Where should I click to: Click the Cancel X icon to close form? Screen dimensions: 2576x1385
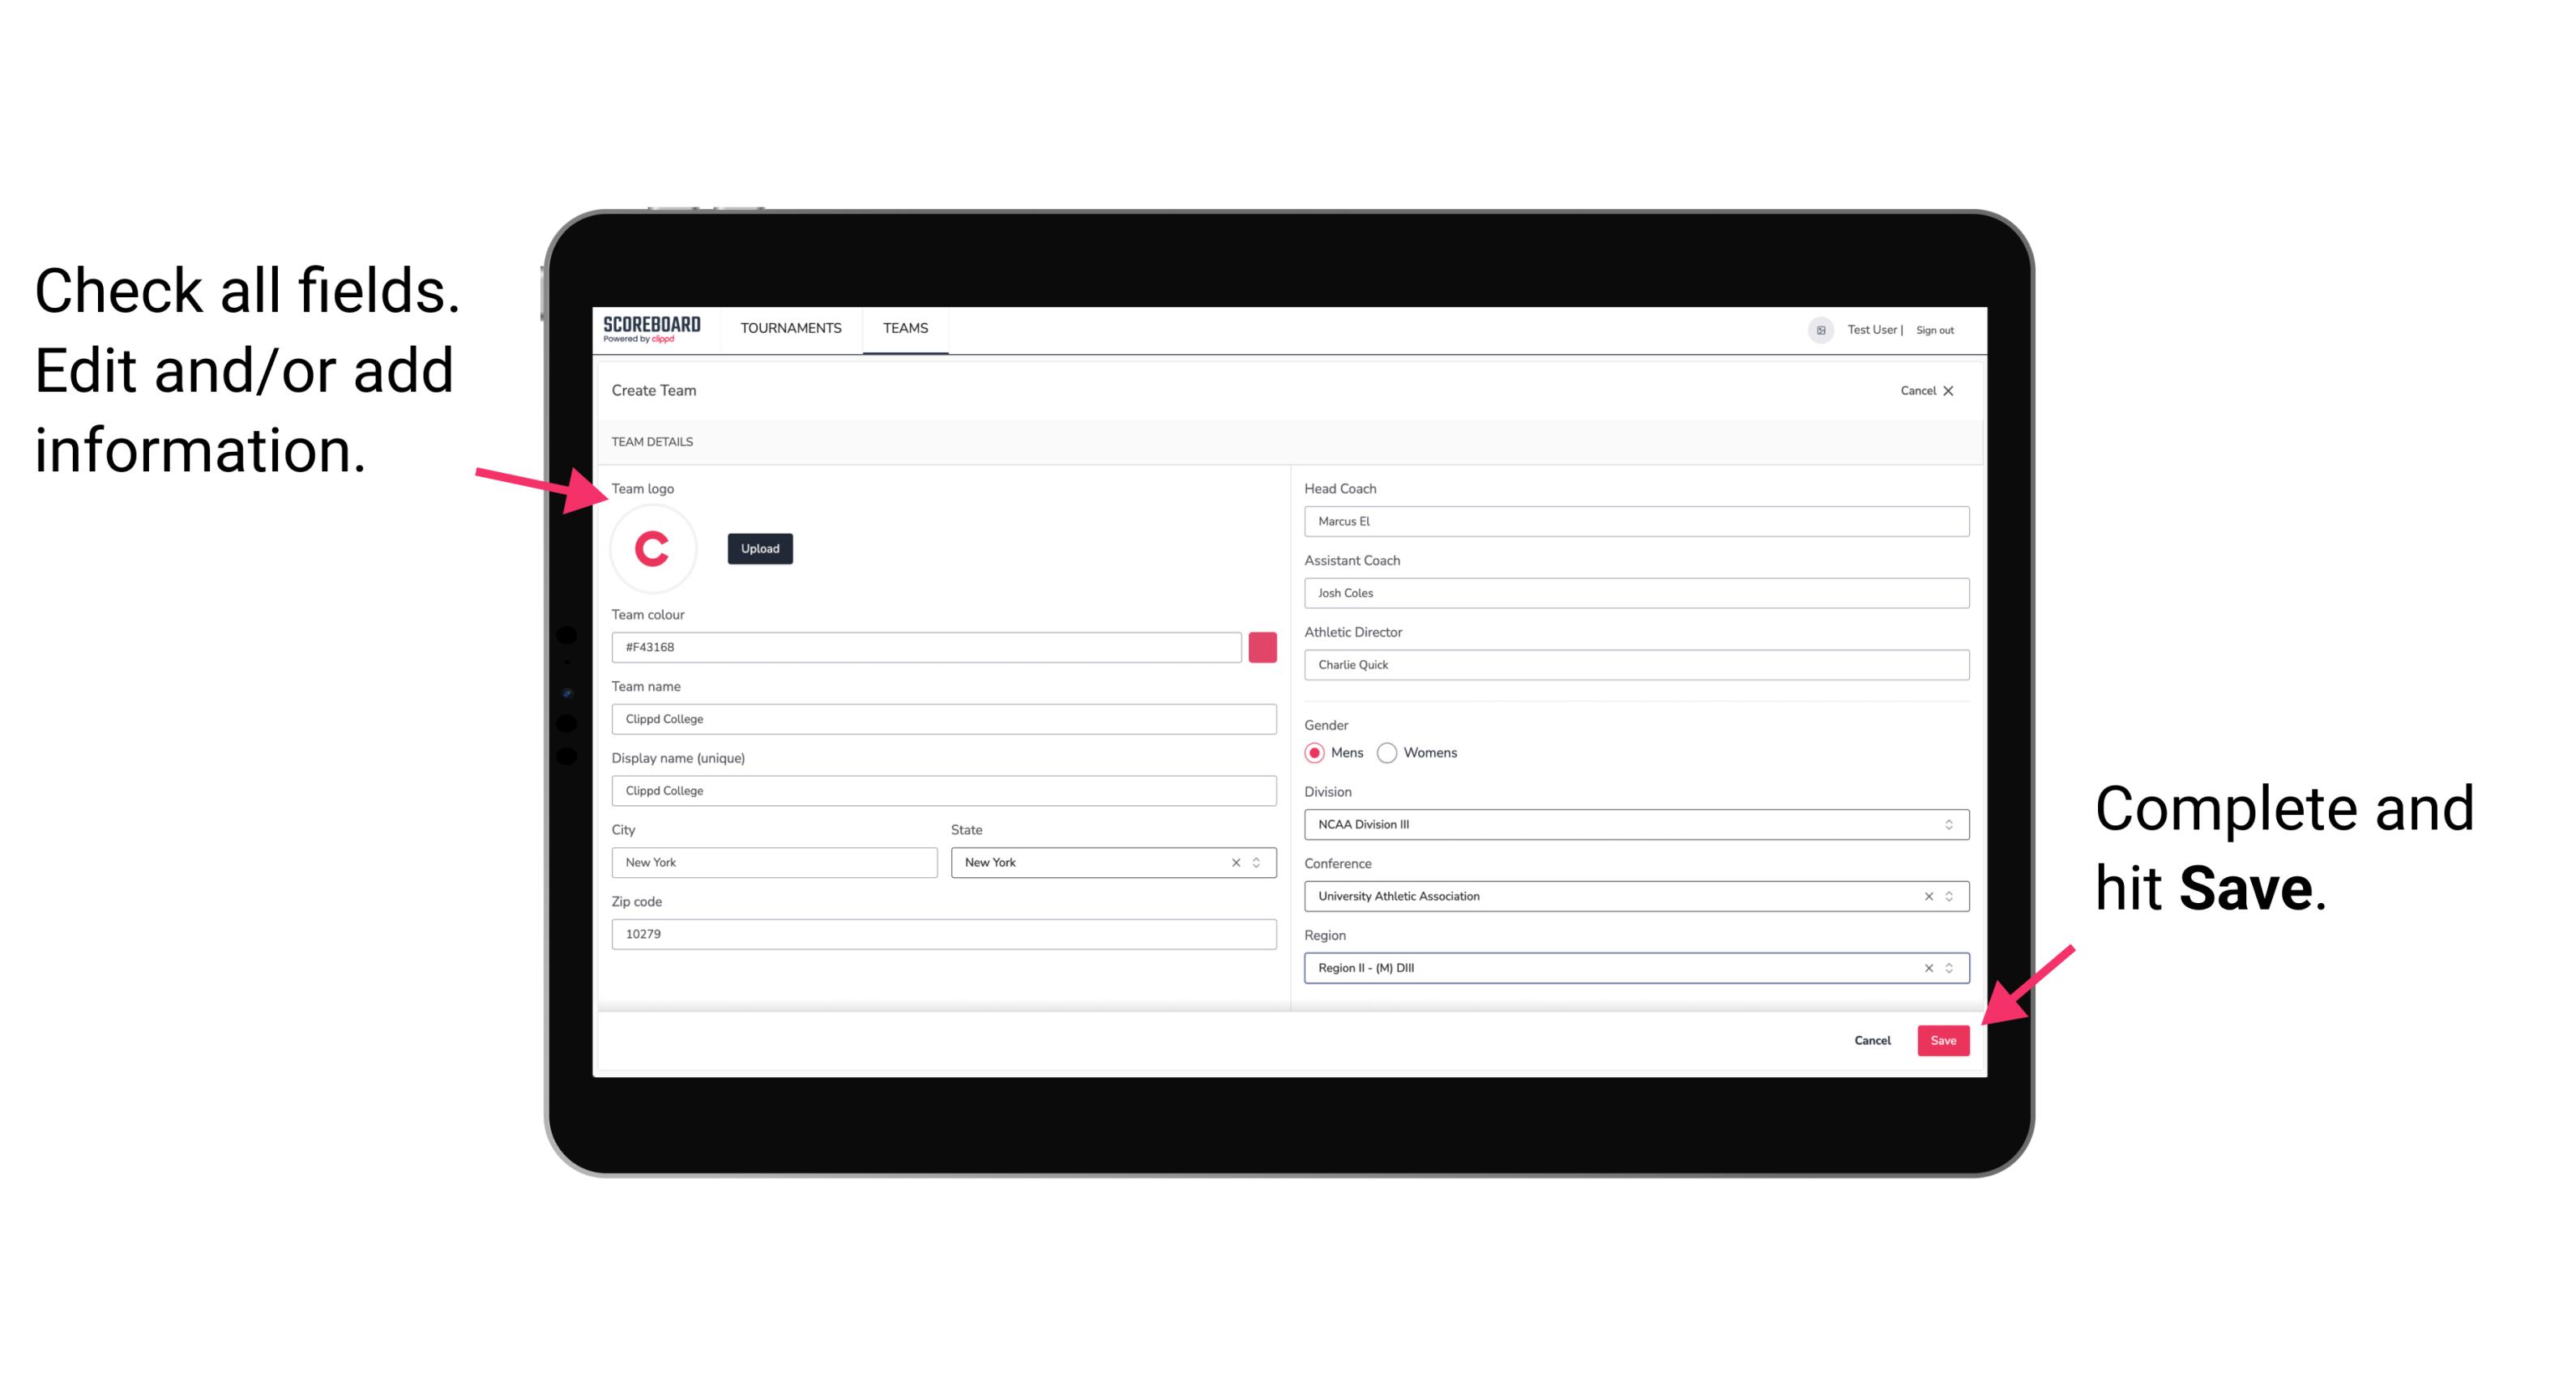click(x=1951, y=390)
